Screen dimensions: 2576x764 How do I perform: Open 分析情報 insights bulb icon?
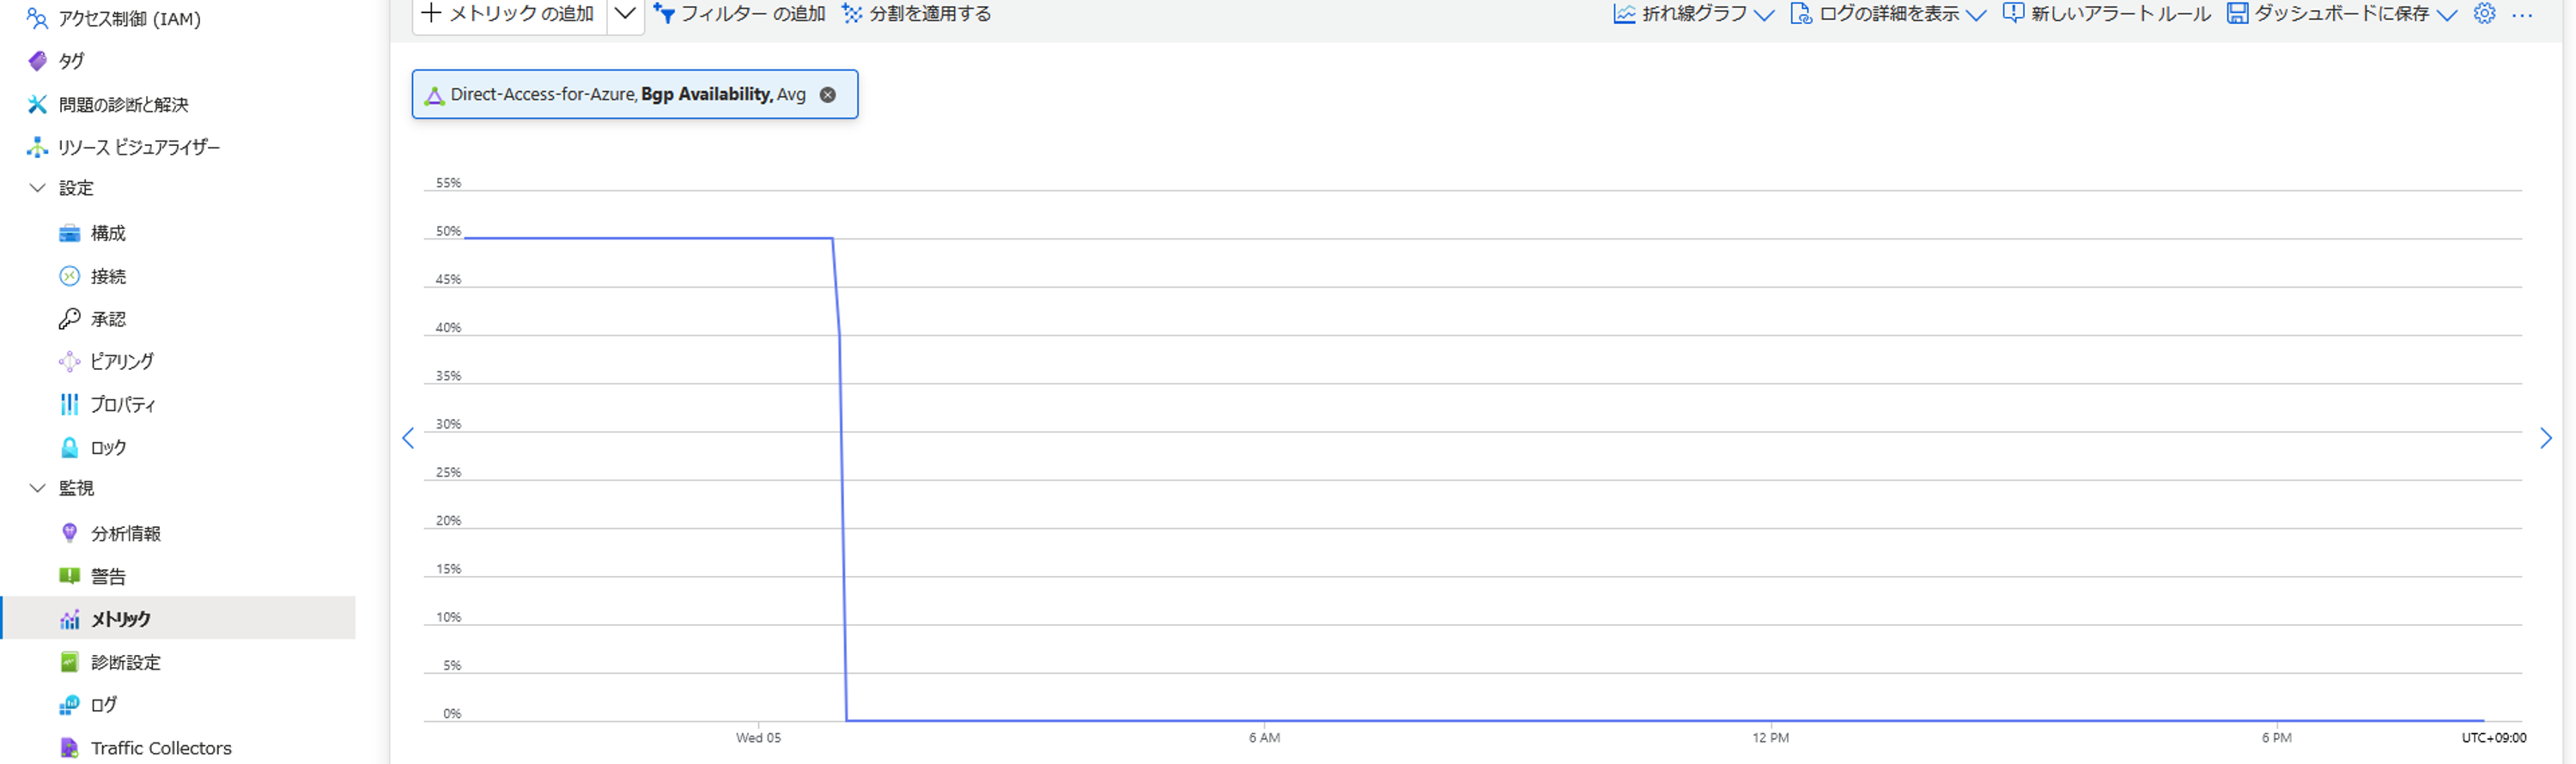[x=69, y=533]
